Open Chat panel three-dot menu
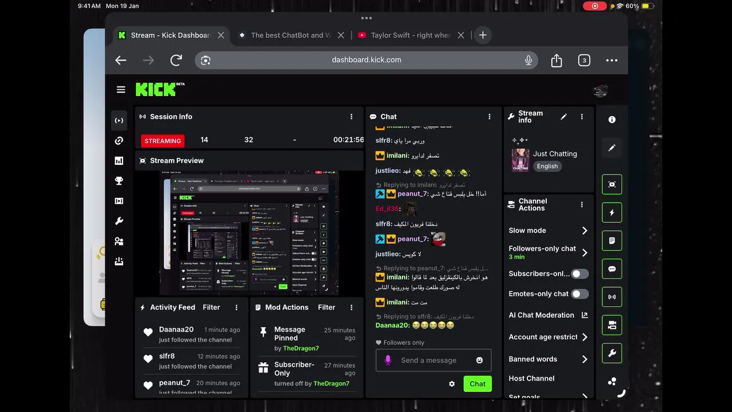The height and width of the screenshot is (412, 732). tap(489, 117)
